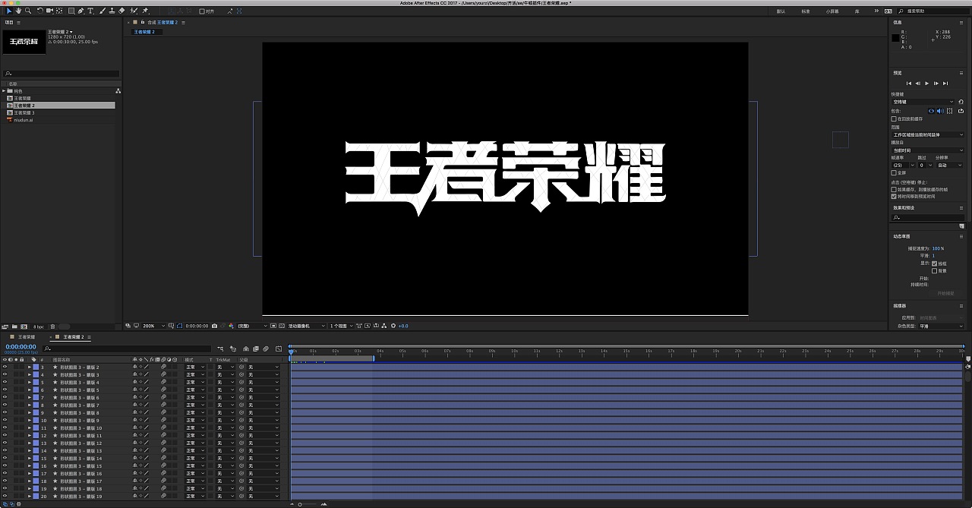Screen dimensions: 972x508
Task: Select the Pen tool
Action: pyautogui.click(x=81, y=11)
